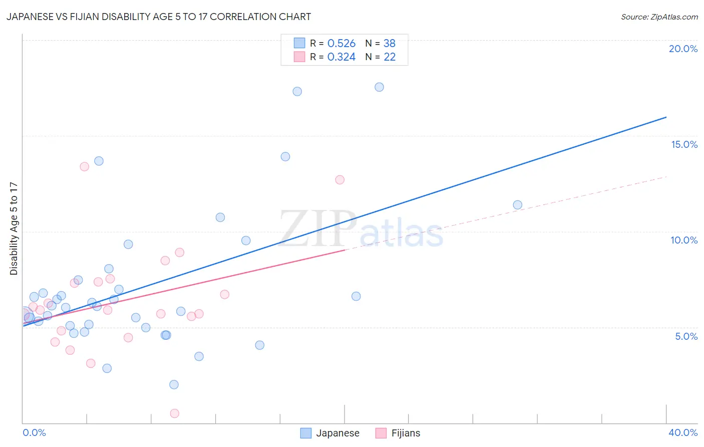Click the R value 0.324 in legend
704x447 pixels.
pyautogui.click(x=341, y=57)
